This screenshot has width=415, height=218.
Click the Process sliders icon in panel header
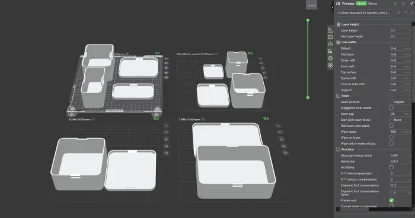point(338,4)
